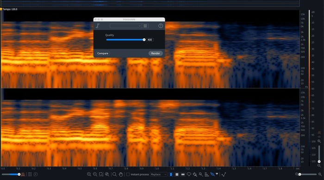Click the speech bubble comment icon
324x180 pixels.
point(36,174)
